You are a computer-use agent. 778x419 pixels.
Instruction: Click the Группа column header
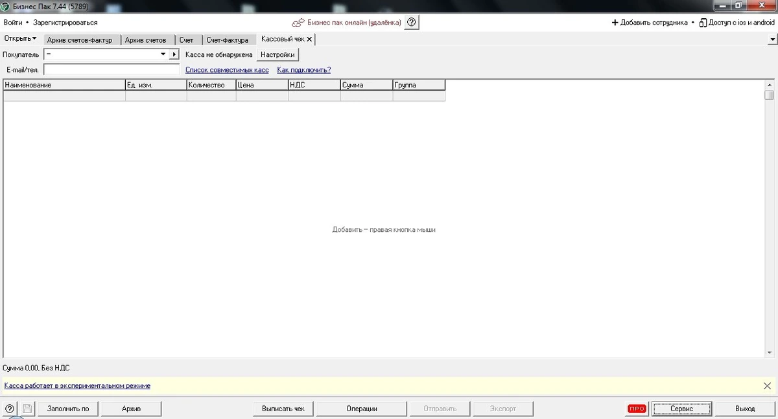point(419,85)
